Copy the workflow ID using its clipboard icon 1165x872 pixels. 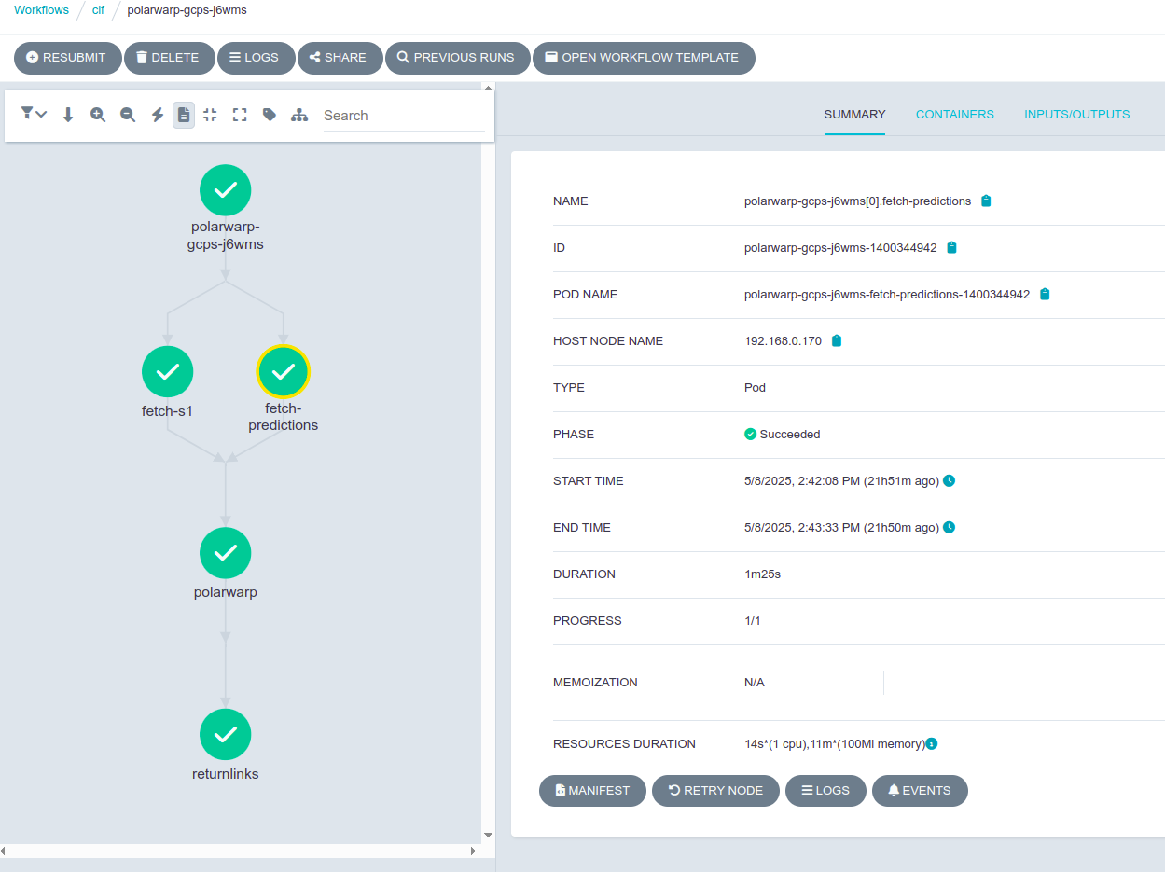click(950, 247)
